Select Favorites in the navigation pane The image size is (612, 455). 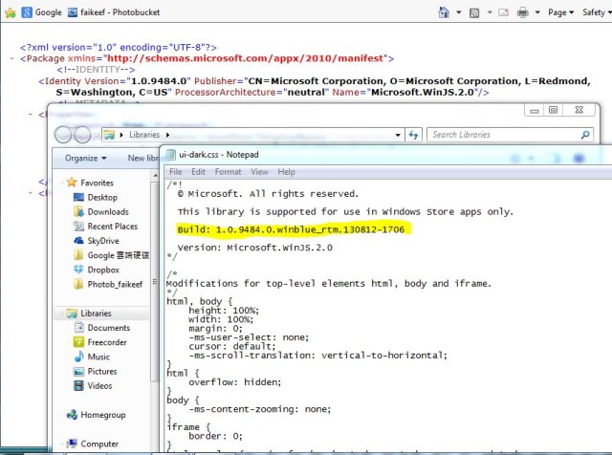click(97, 183)
